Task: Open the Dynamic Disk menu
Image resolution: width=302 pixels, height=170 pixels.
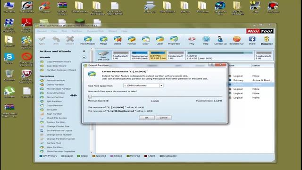Action: click(x=95, y=31)
